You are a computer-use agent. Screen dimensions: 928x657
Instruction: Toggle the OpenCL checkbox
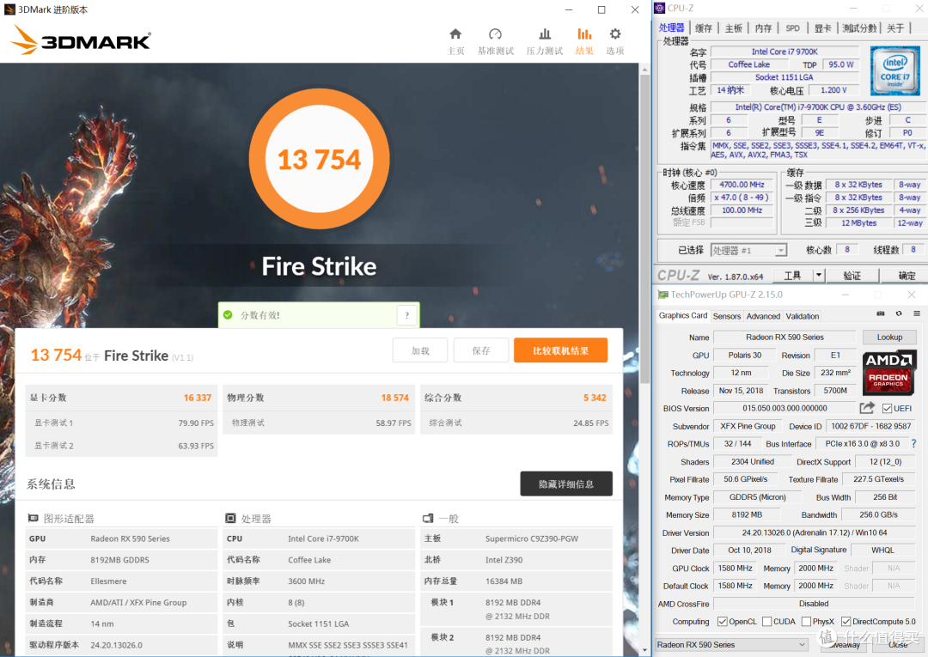pyautogui.click(x=722, y=622)
